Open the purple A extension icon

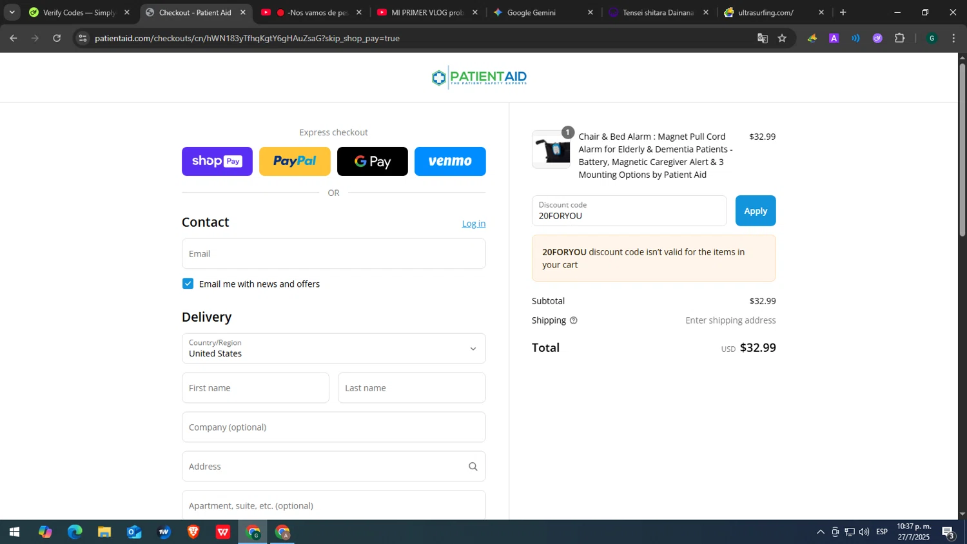(834, 38)
